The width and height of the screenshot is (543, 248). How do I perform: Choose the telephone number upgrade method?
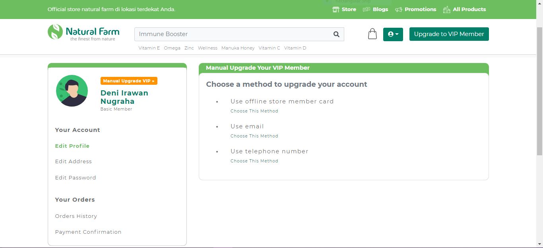[x=254, y=161]
